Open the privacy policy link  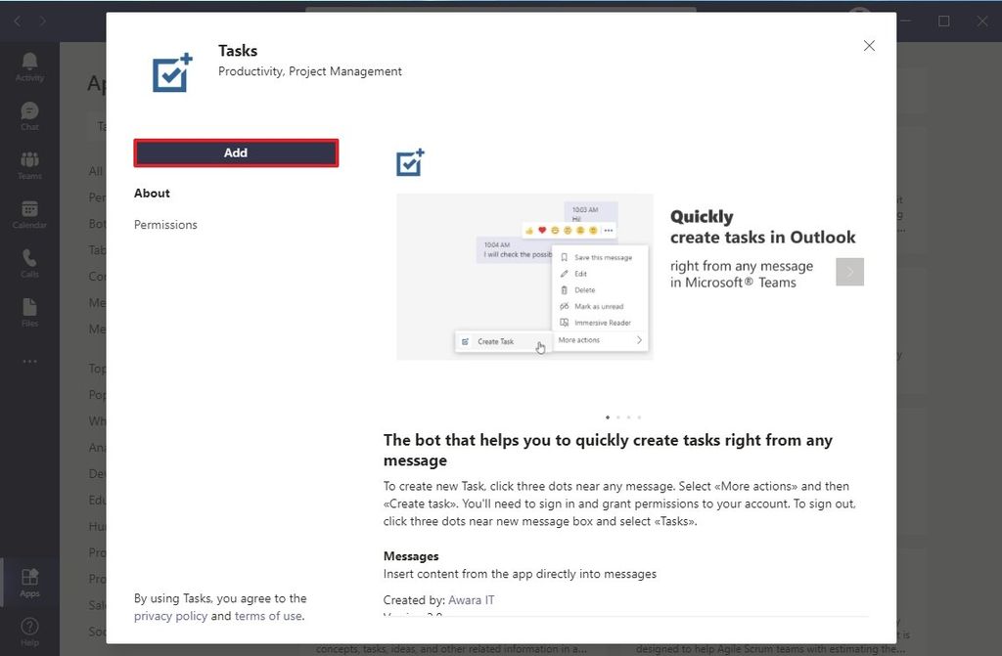coord(170,616)
